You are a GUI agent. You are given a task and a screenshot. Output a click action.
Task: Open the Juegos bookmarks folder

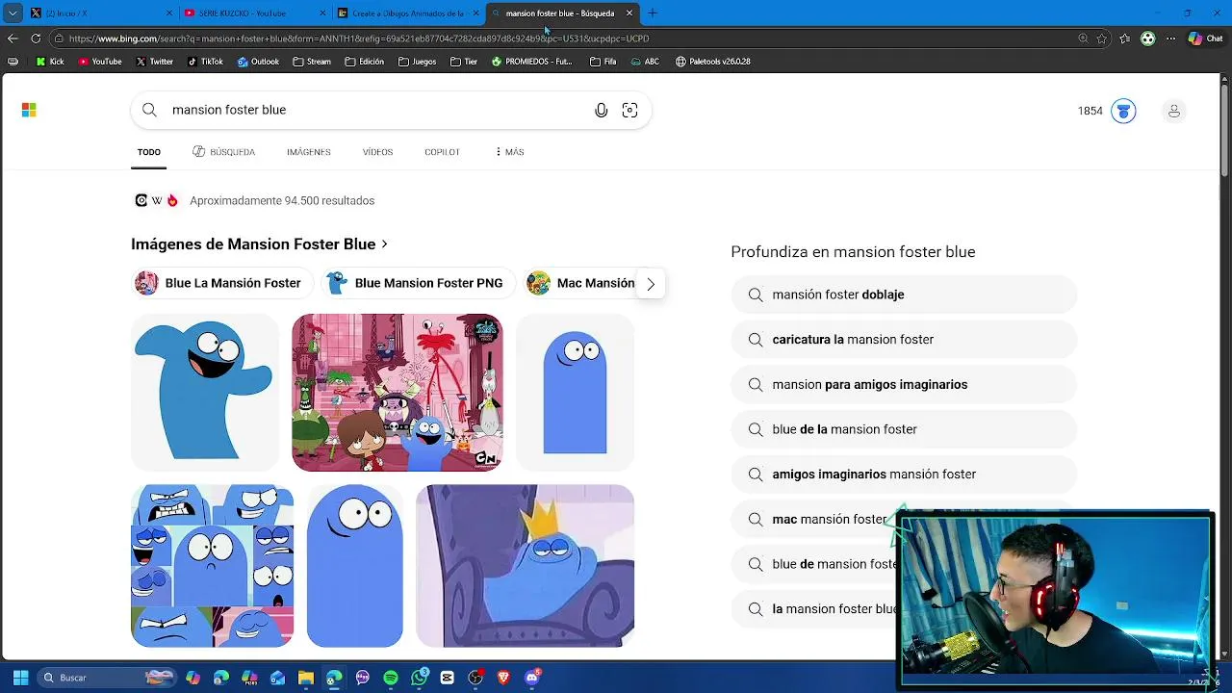[417, 62]
